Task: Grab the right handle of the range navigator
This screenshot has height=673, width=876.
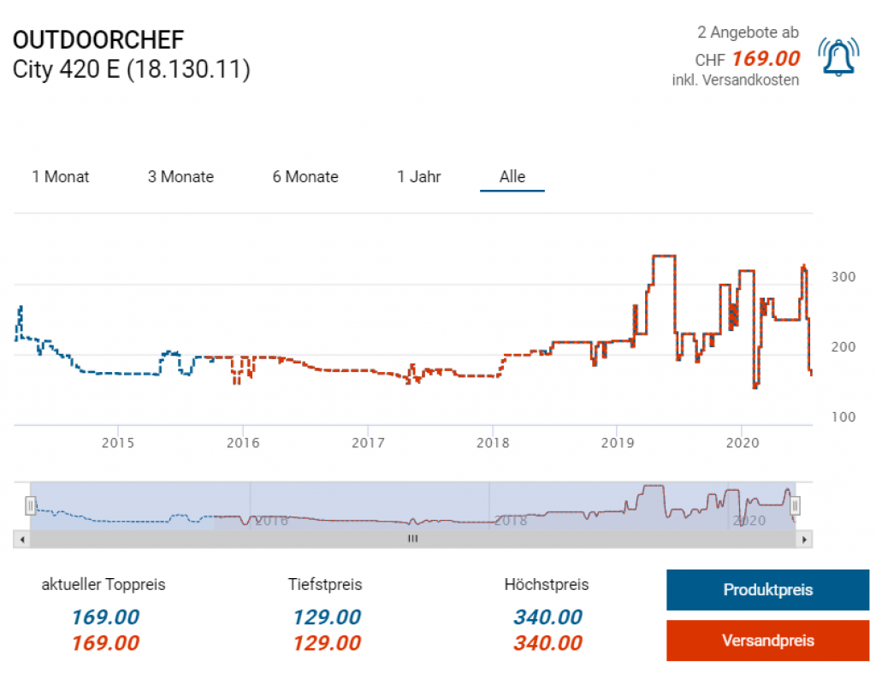Action: pyautogui.click(x=795, y=506)
